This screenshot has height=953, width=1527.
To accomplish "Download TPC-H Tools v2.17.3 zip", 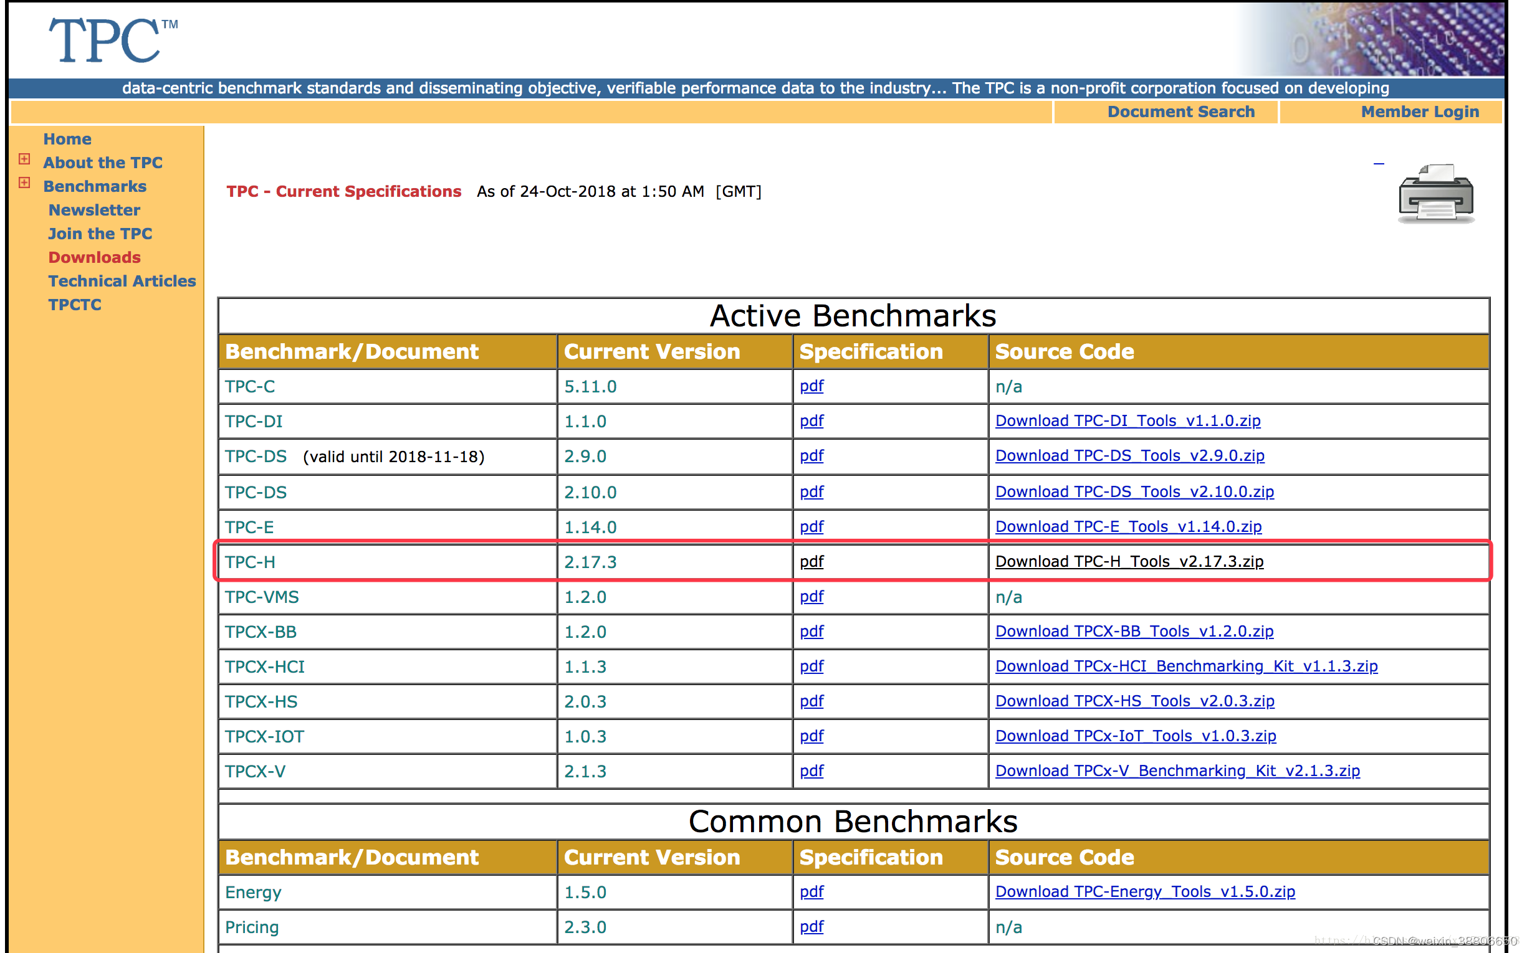I will pos(1128,561).
